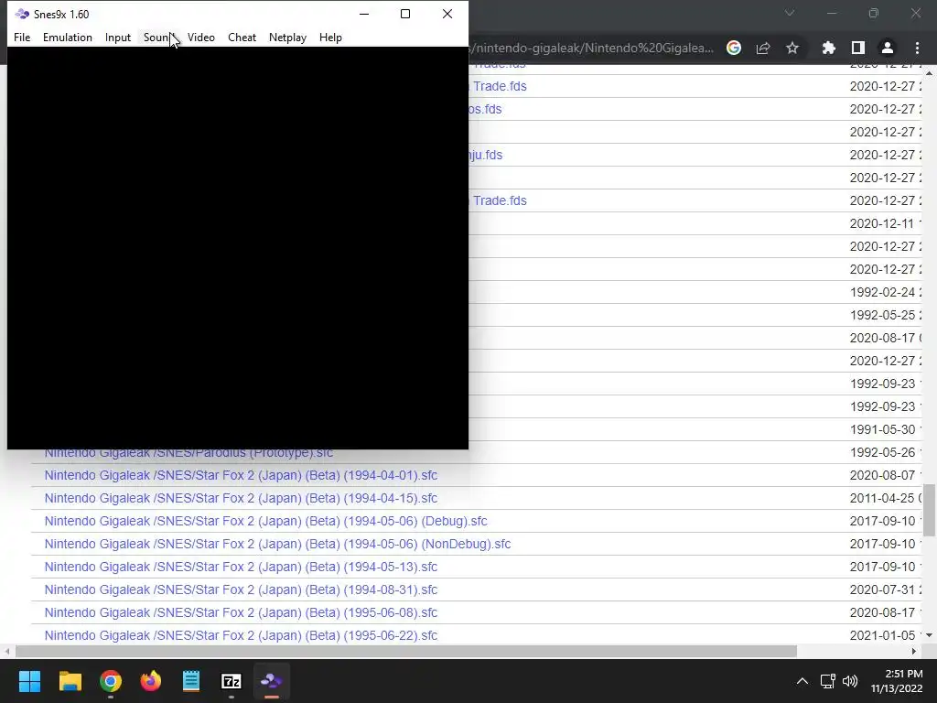Open network status tray icon
Viewport: 937px width, 703px height.
point(827,681)
